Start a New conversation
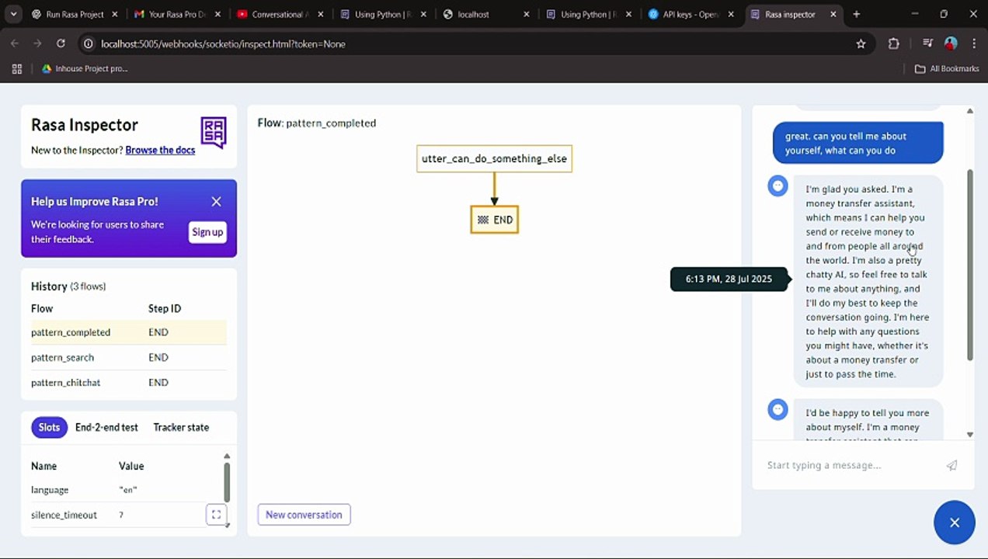This screenshot has width=988, height=559. 304,515
